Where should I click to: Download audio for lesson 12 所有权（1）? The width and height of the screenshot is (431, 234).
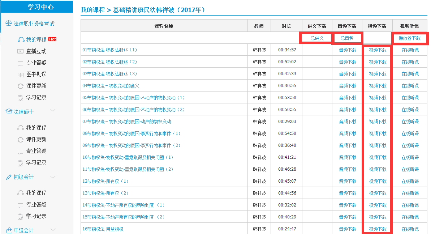pos(348,182)
